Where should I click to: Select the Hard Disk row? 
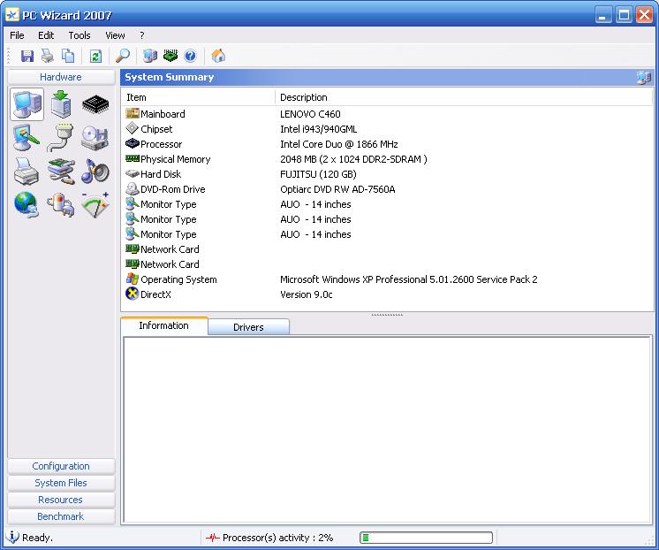pyautogui.click(x=387, y=174)
